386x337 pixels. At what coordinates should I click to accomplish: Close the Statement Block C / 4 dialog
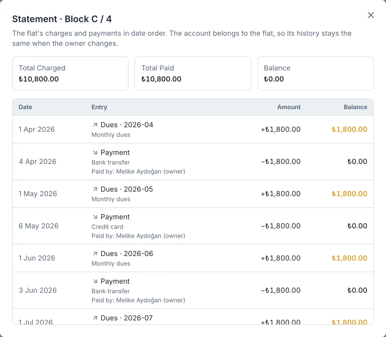371,15
